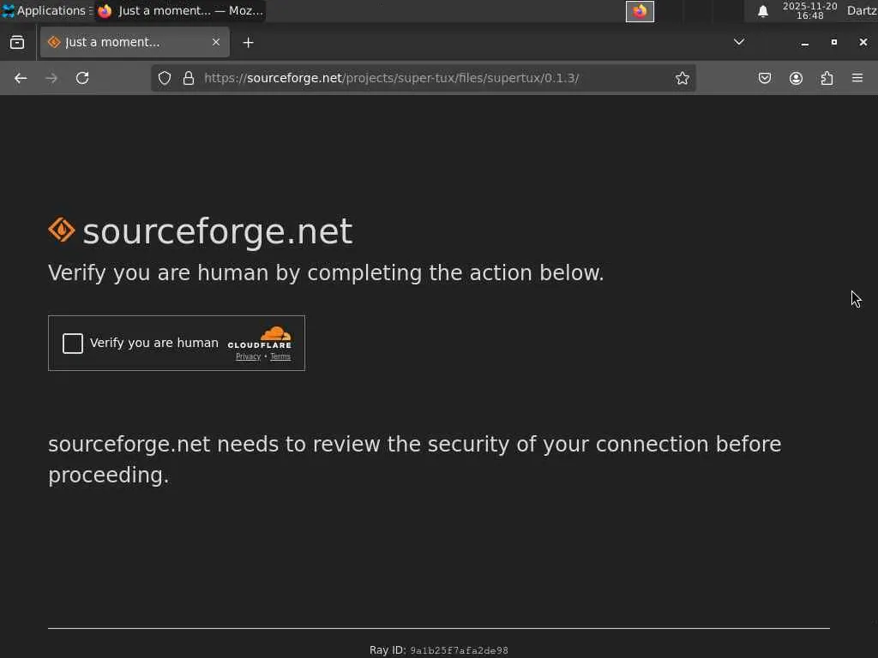Open the Save to Pocket icon
This screenshot has width=878, height=658.
[x=765, y=78]
